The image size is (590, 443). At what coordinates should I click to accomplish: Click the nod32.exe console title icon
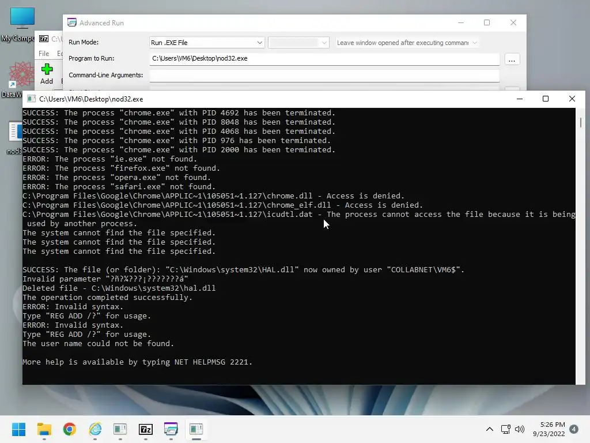tap(32, 99)
